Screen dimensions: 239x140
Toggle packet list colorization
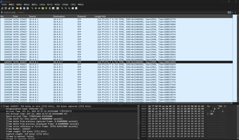pyautogui.click(x=57, y=8)
